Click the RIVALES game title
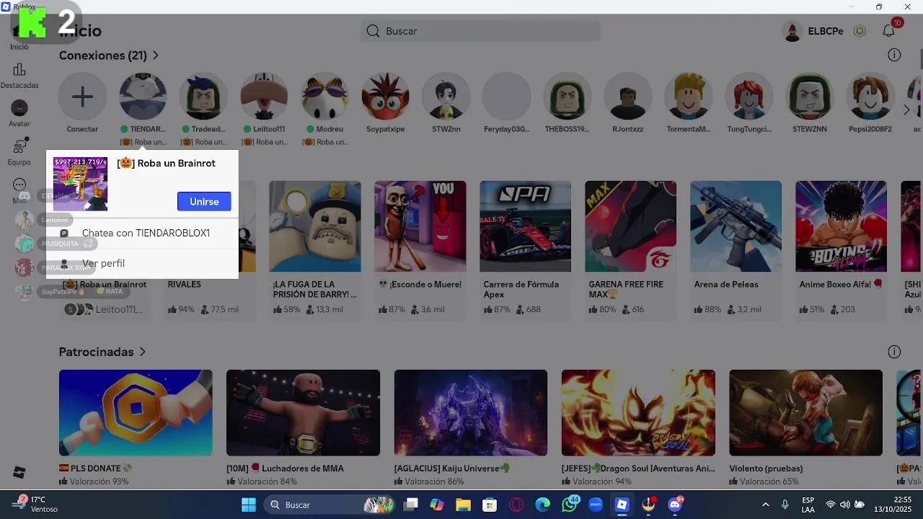The image size is (923, 519). click(185, 285)
